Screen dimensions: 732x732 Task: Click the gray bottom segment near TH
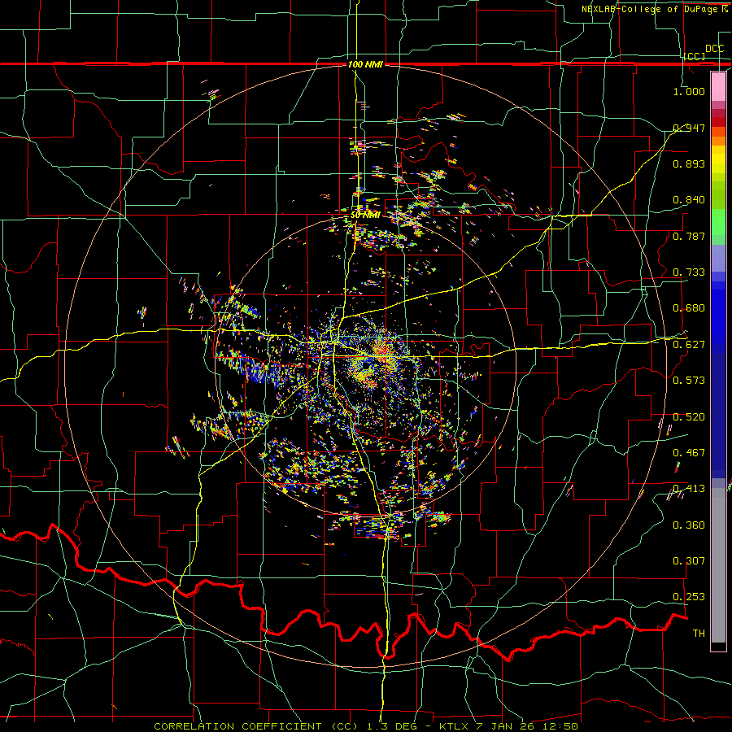click(x=718, y=565)
